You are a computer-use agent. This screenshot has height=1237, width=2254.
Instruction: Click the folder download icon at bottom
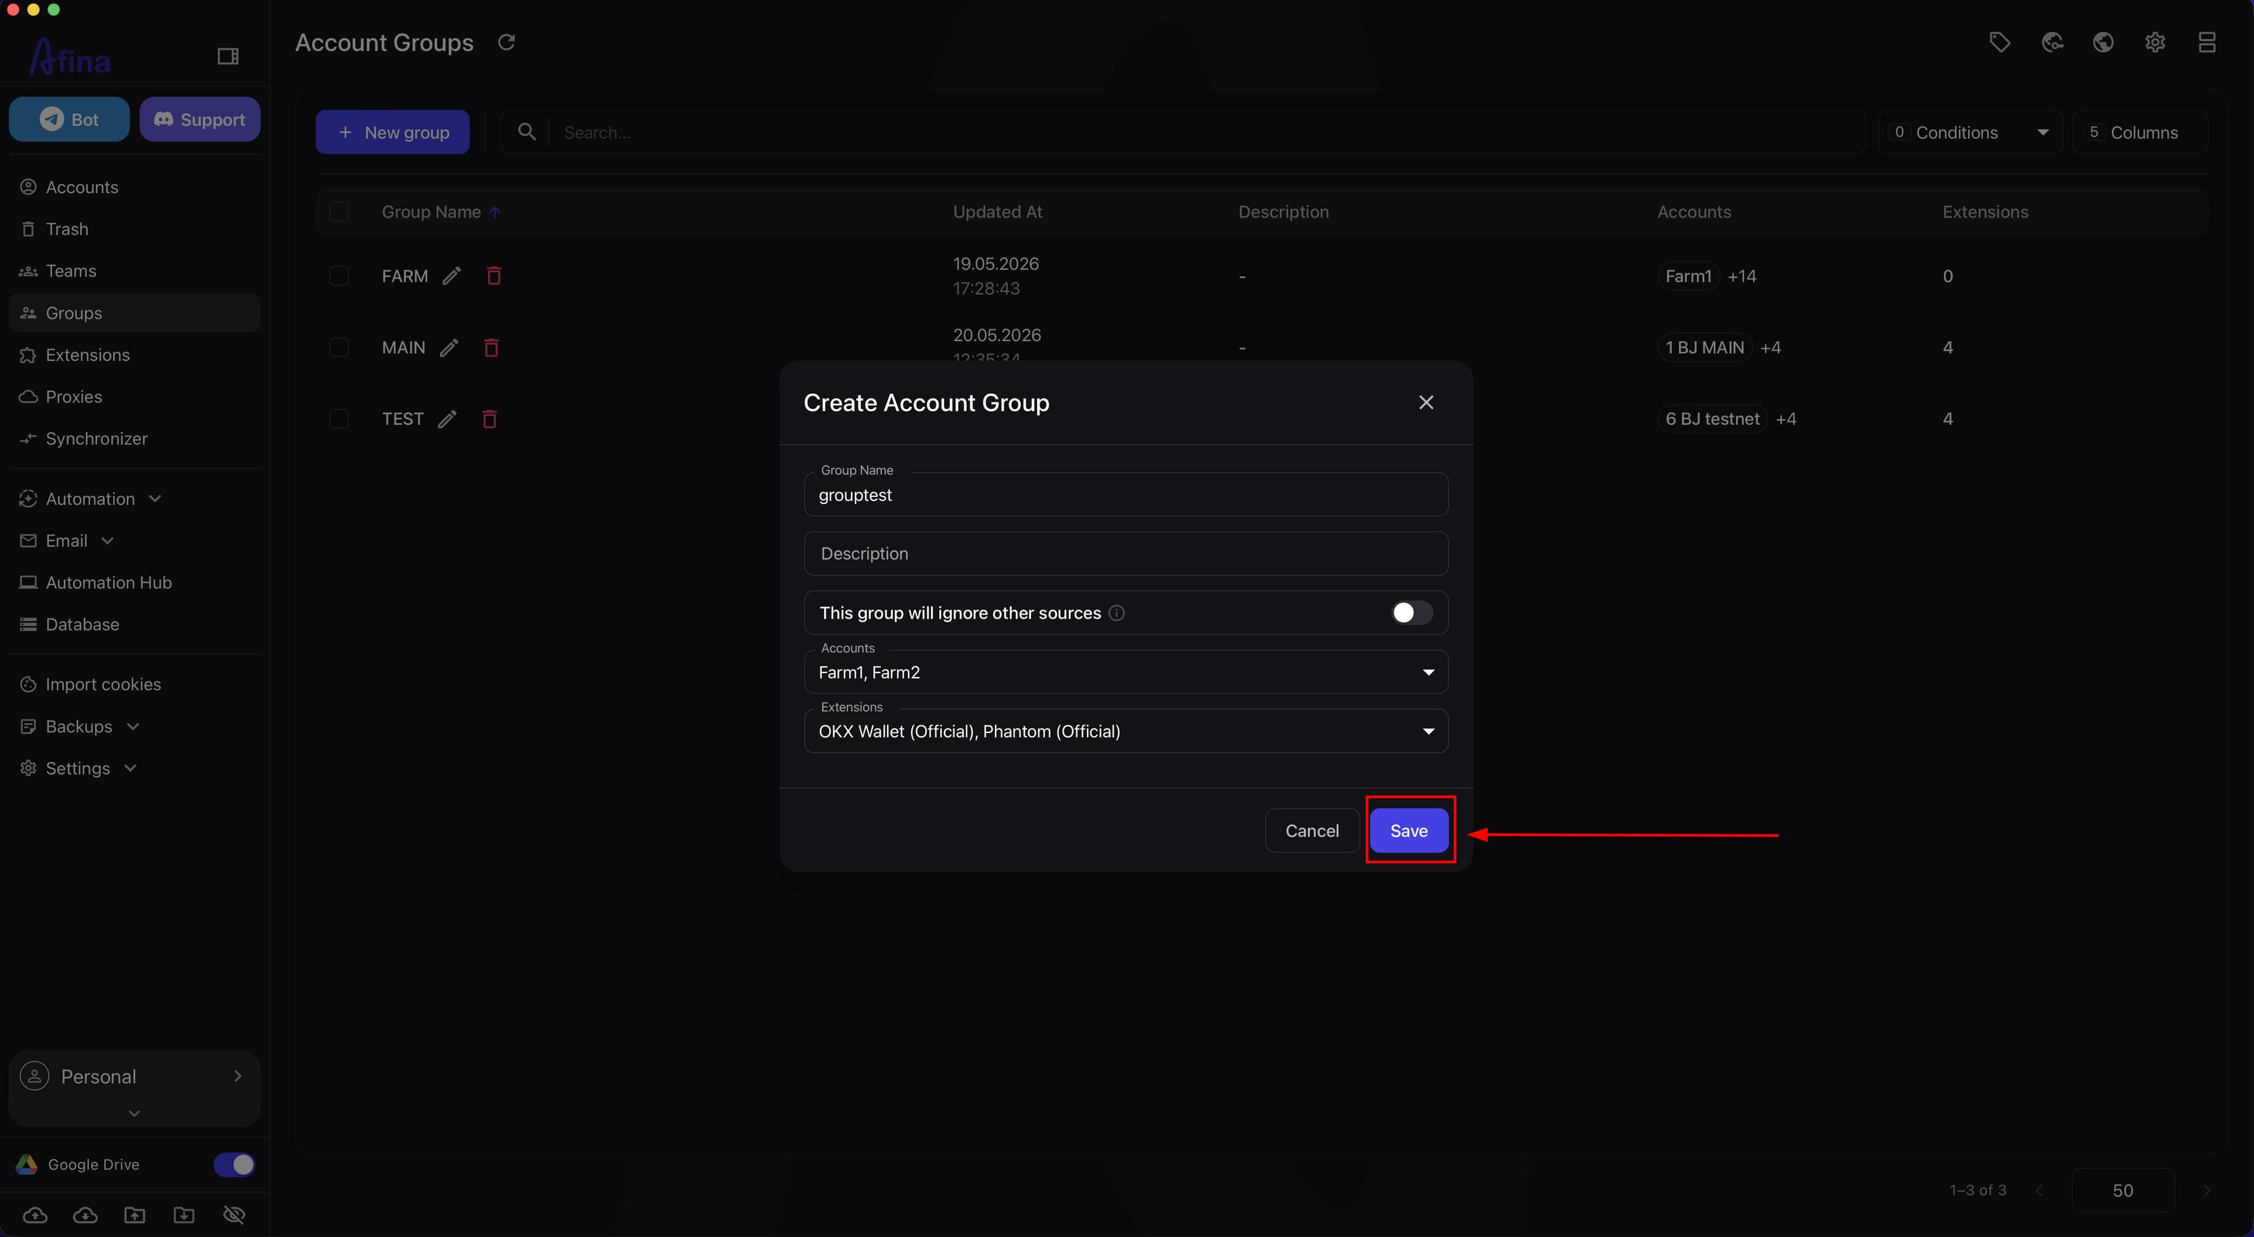tap(184, 1214)
